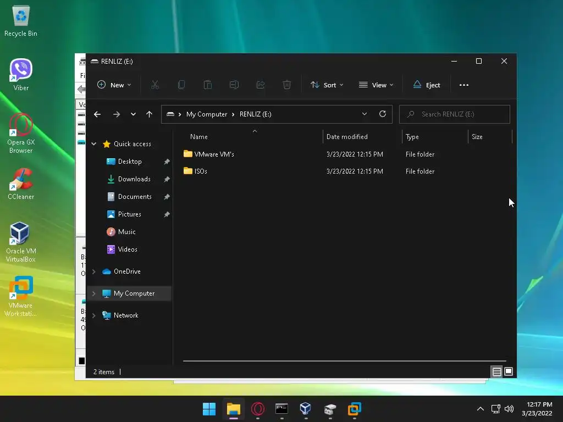This screenshot has width=563, height=422.
Task: Open Videos in Quick access
Action: pos(128,249)
